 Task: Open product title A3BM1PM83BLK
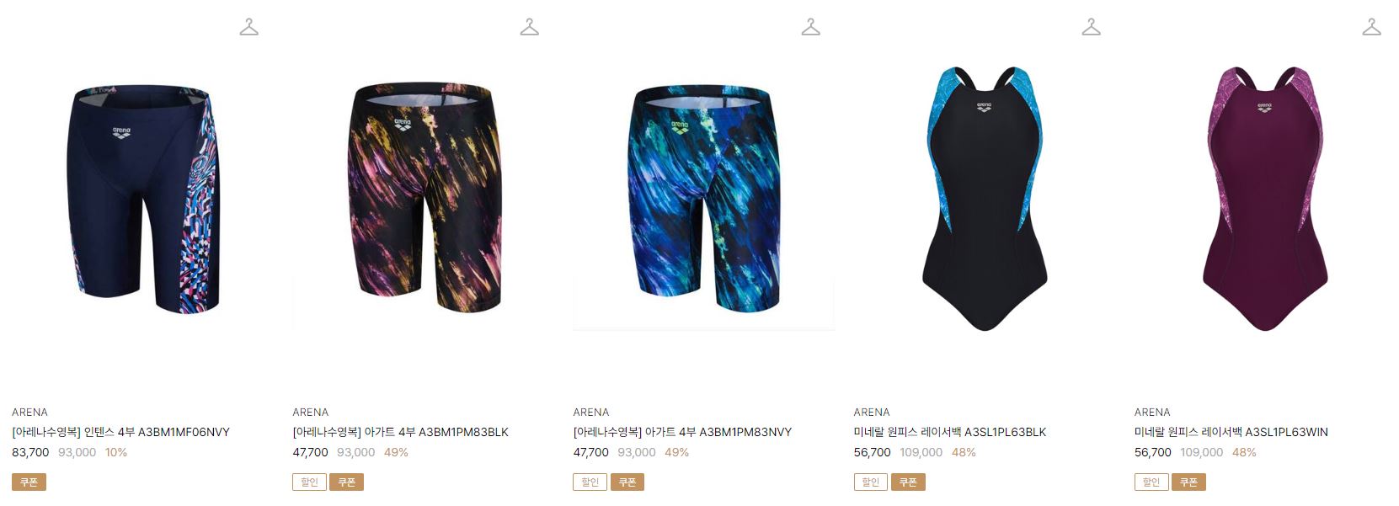coord(401,432)
